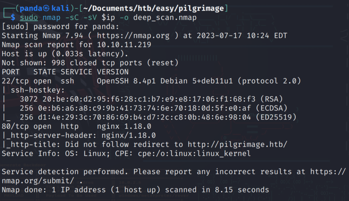Screen dimensions: 349x201
Task: Click the http-server-header script result line
Action: (79, 135)
